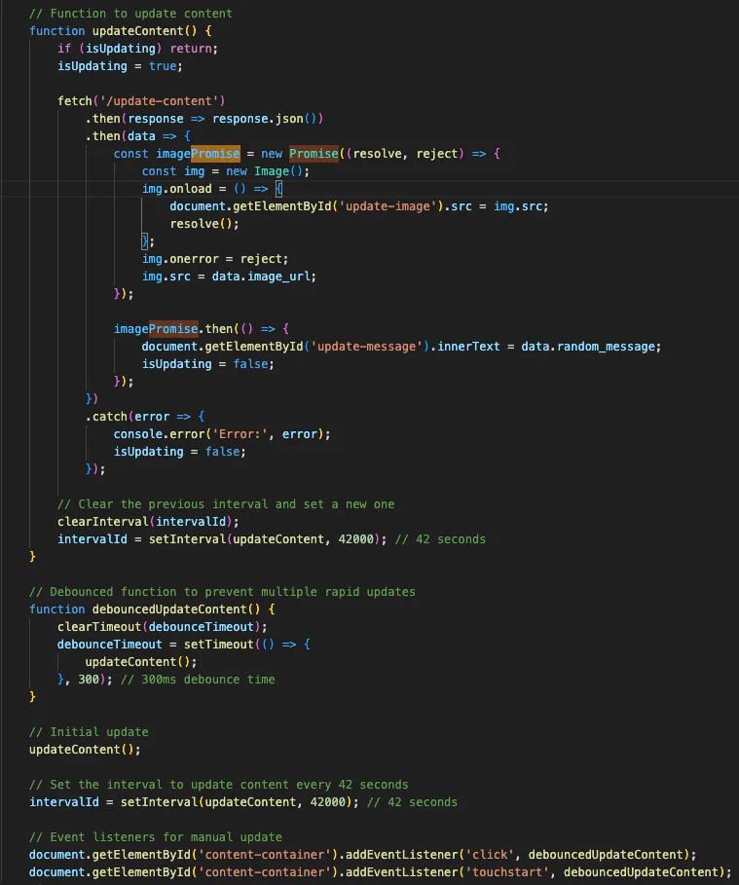Click the 'debounceTimeout = setTimeout' line
739x885 pixels.
[183, 643]
